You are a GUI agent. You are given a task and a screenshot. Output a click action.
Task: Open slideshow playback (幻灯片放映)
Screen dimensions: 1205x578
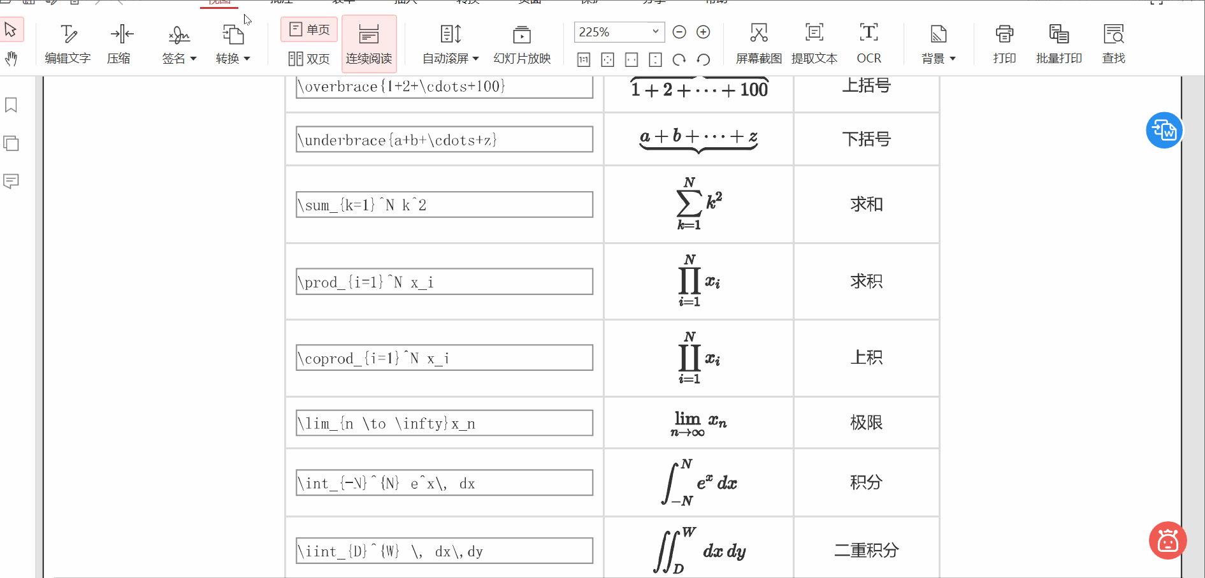click(522, 41)
